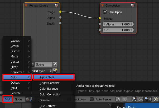Decrease Z value with left arrow
The image size is (159, 108).
[104, 30]
